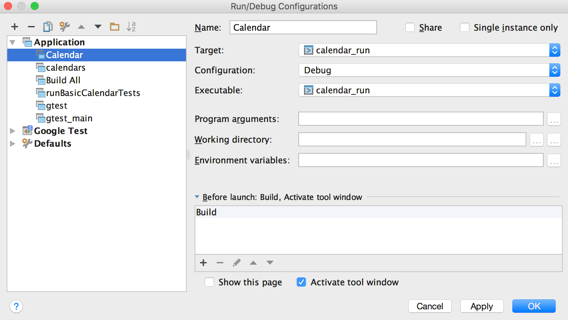Image resolution: width=568 pixels, height=320 pixels.
Task: Click the Apply button
Action: pyautogui.click(x=482, y=306)
